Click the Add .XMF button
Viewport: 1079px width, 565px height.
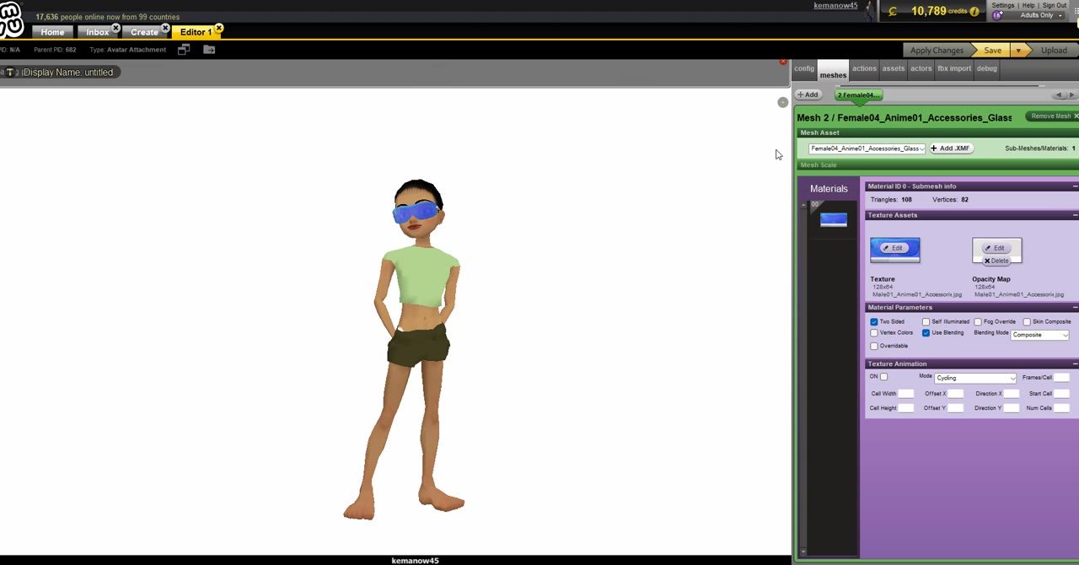click(x=951, y=148)
